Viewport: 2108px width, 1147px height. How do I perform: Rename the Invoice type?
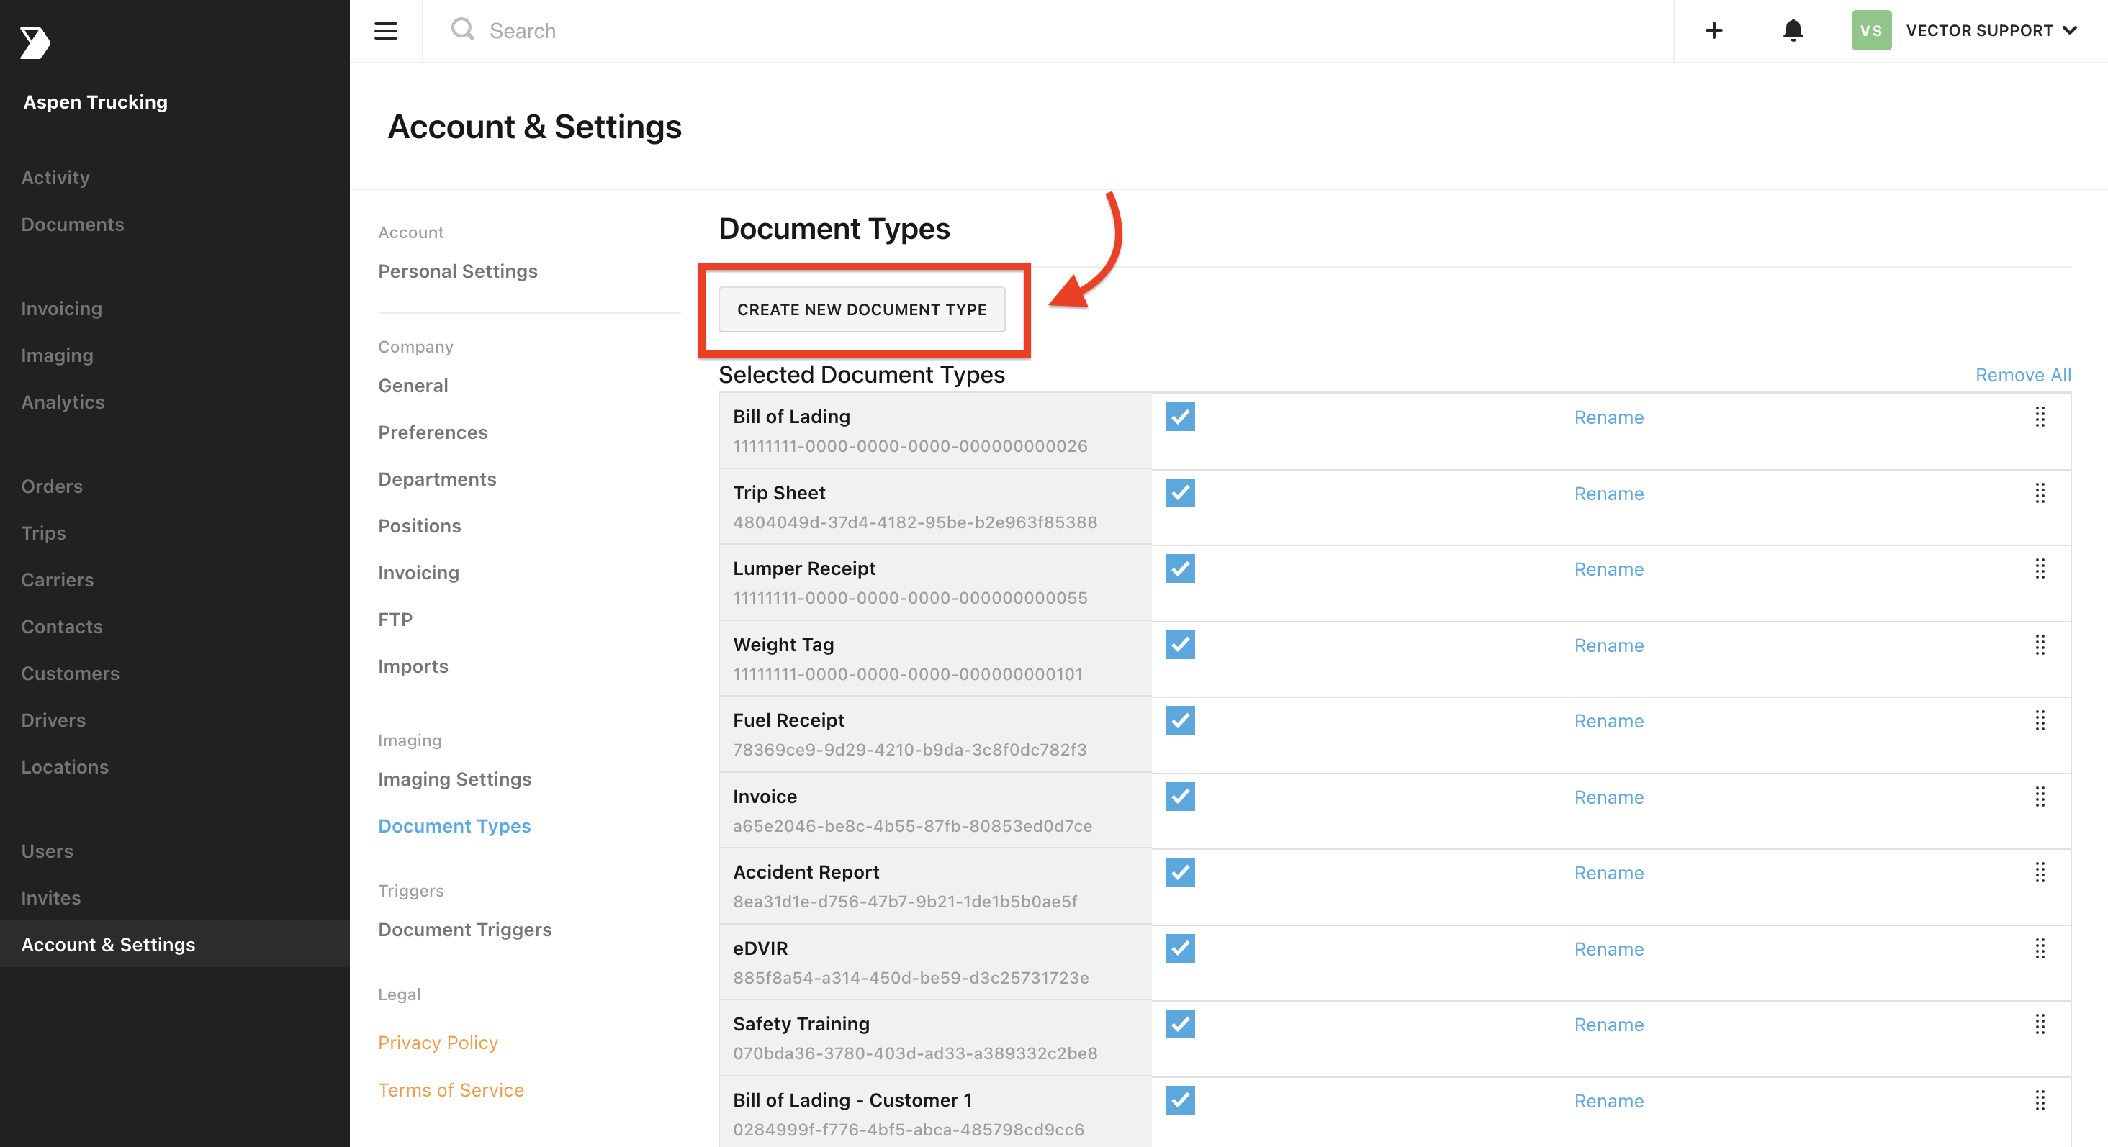[x=1609, y=797]
